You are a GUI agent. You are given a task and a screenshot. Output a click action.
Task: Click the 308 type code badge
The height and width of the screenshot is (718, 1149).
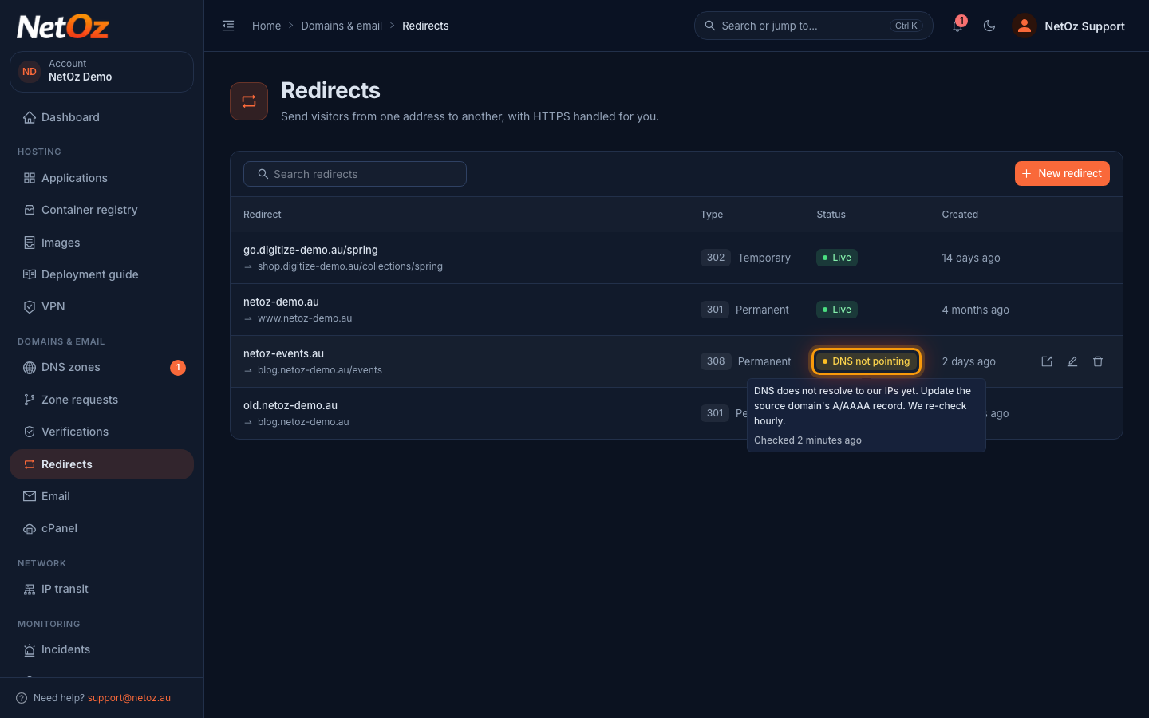pos(716,361)
